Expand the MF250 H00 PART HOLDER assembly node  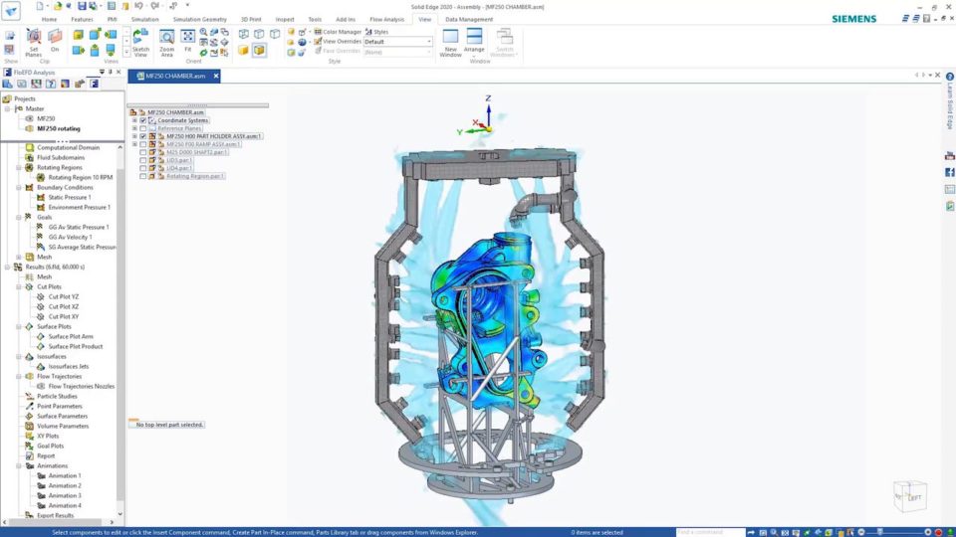[x=134, y=136]
